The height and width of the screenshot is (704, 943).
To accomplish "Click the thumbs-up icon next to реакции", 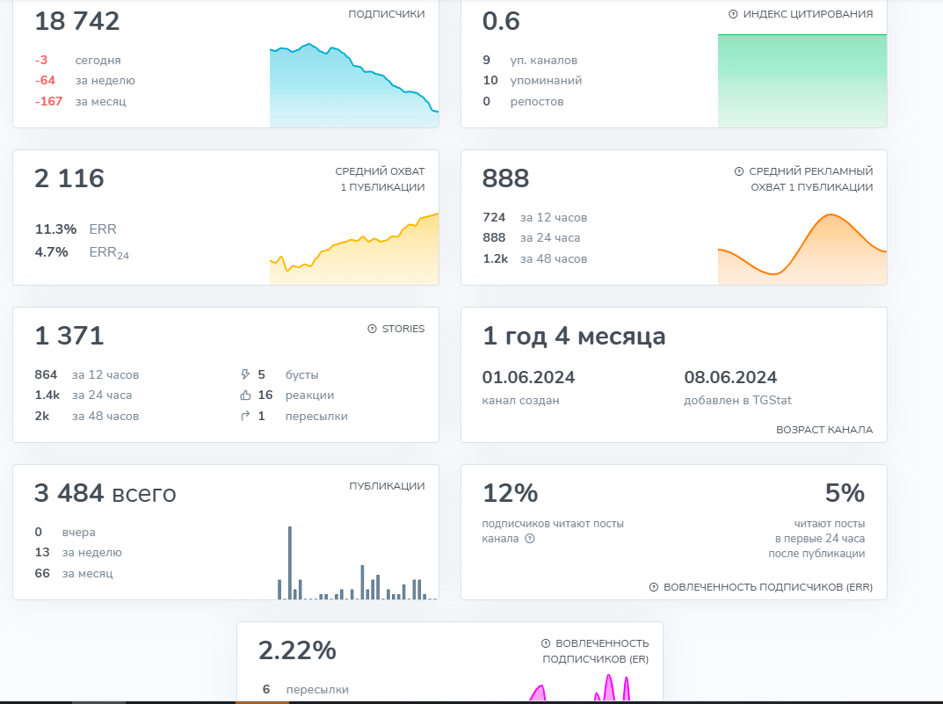I will pos(245,396).
